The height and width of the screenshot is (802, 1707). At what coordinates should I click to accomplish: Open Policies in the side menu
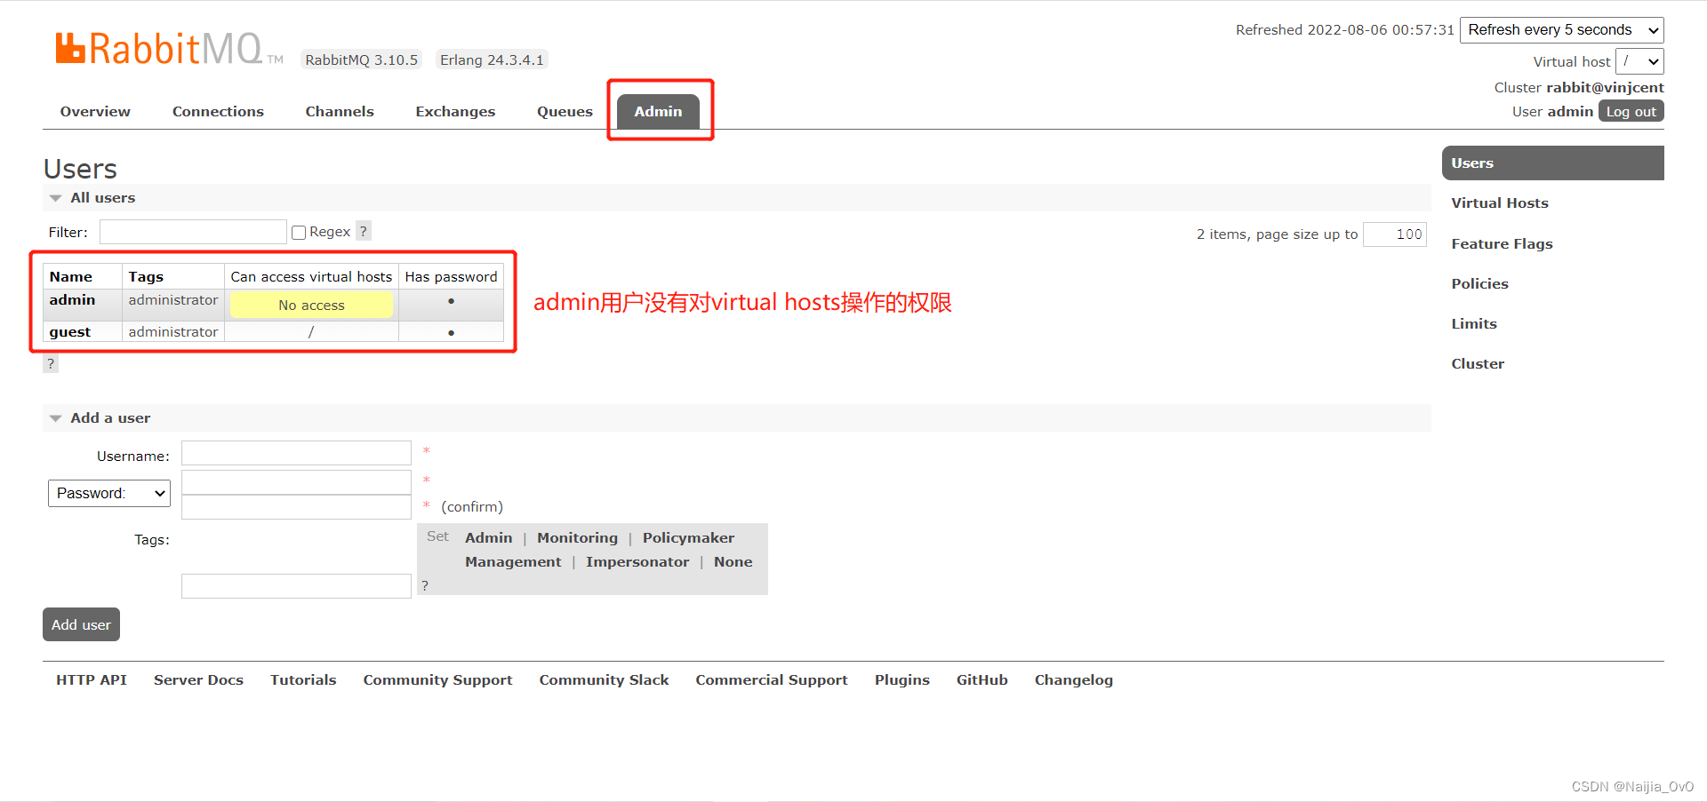[1479, 284]
